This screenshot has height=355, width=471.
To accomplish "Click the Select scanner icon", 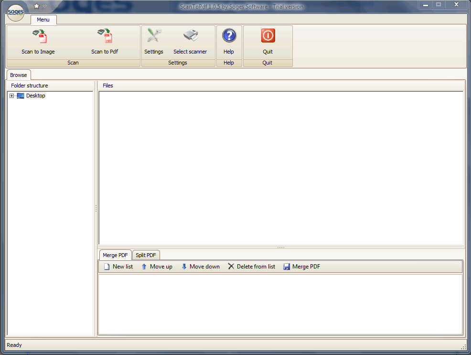I will [x=191, y=36].
